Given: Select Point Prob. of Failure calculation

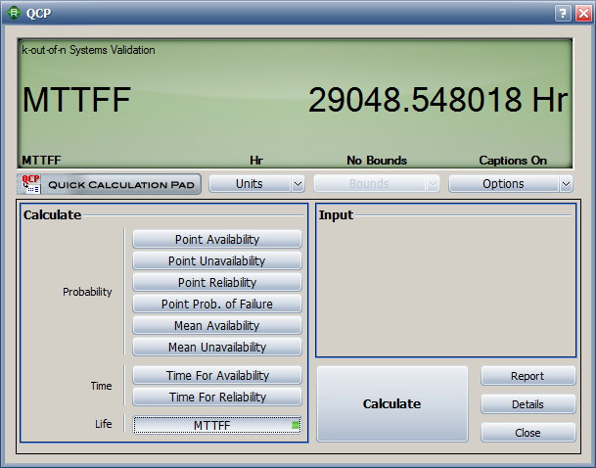Looking at the screenshot, I should (217, 304).
